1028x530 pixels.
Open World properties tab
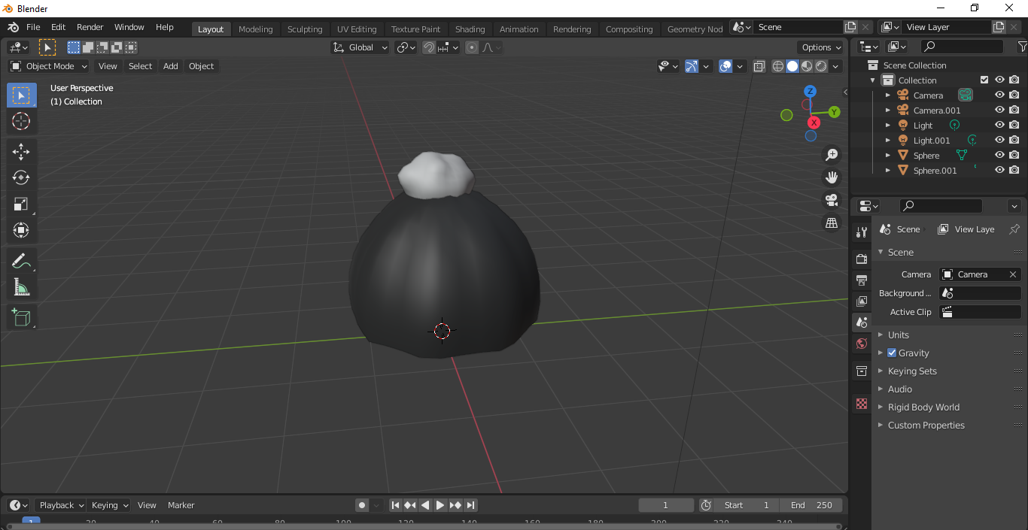click(x=862, y=344)
